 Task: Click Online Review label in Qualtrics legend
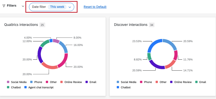[x=73, y=82]
